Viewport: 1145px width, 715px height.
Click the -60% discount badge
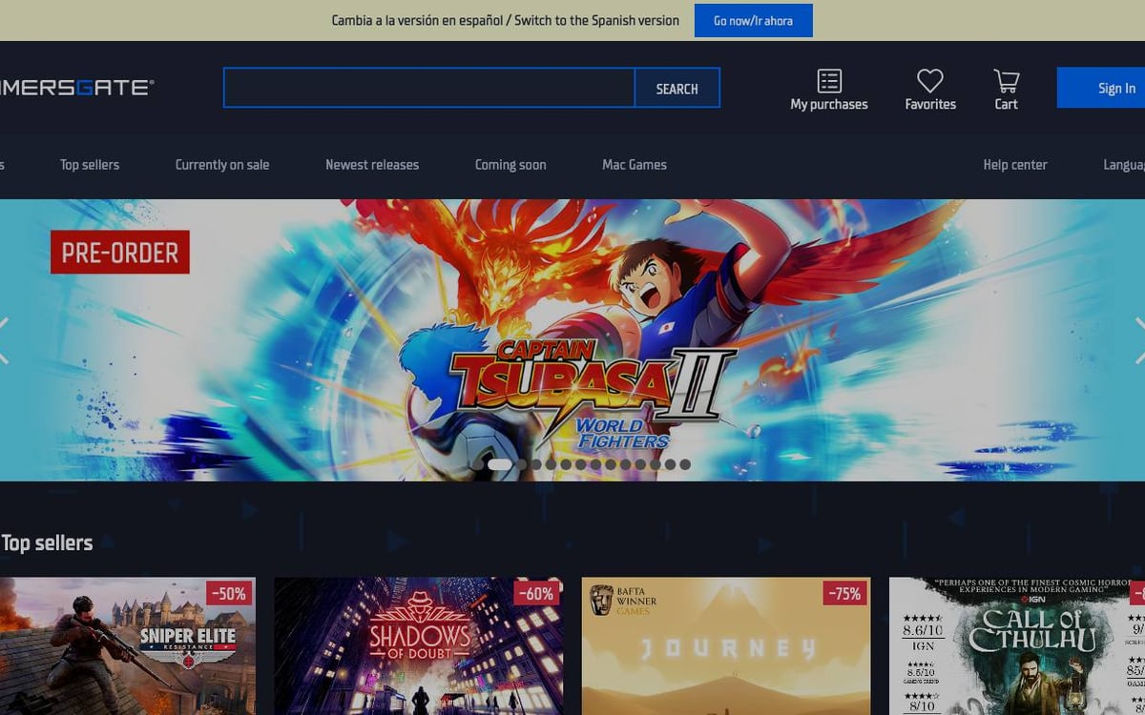536,594
